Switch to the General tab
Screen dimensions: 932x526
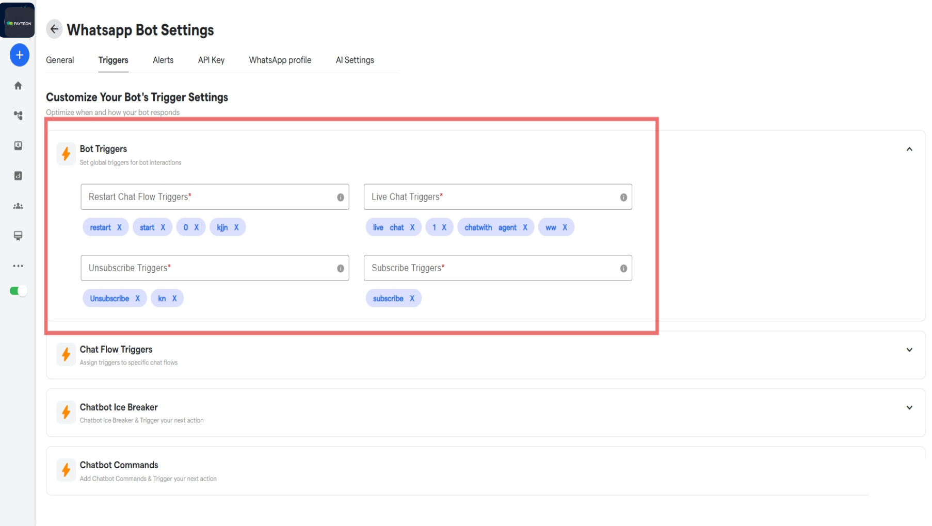60,60
